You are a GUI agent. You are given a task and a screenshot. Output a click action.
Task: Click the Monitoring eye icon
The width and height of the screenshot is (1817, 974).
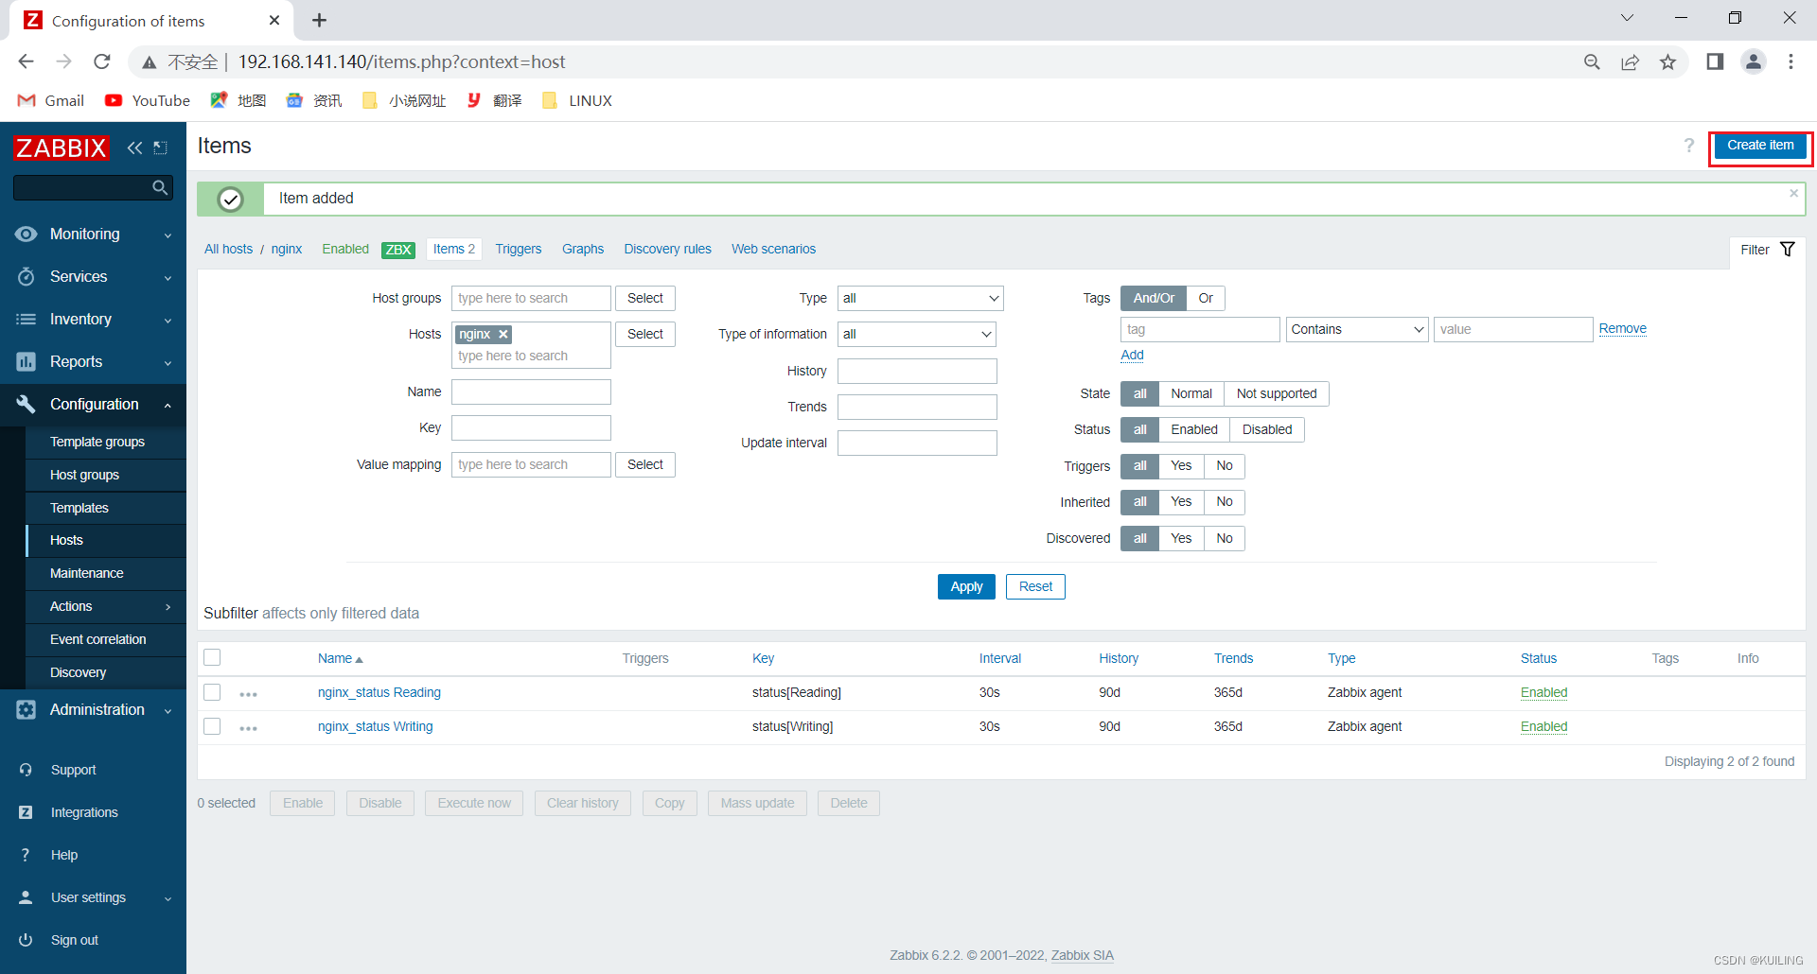tap(26, 234)
